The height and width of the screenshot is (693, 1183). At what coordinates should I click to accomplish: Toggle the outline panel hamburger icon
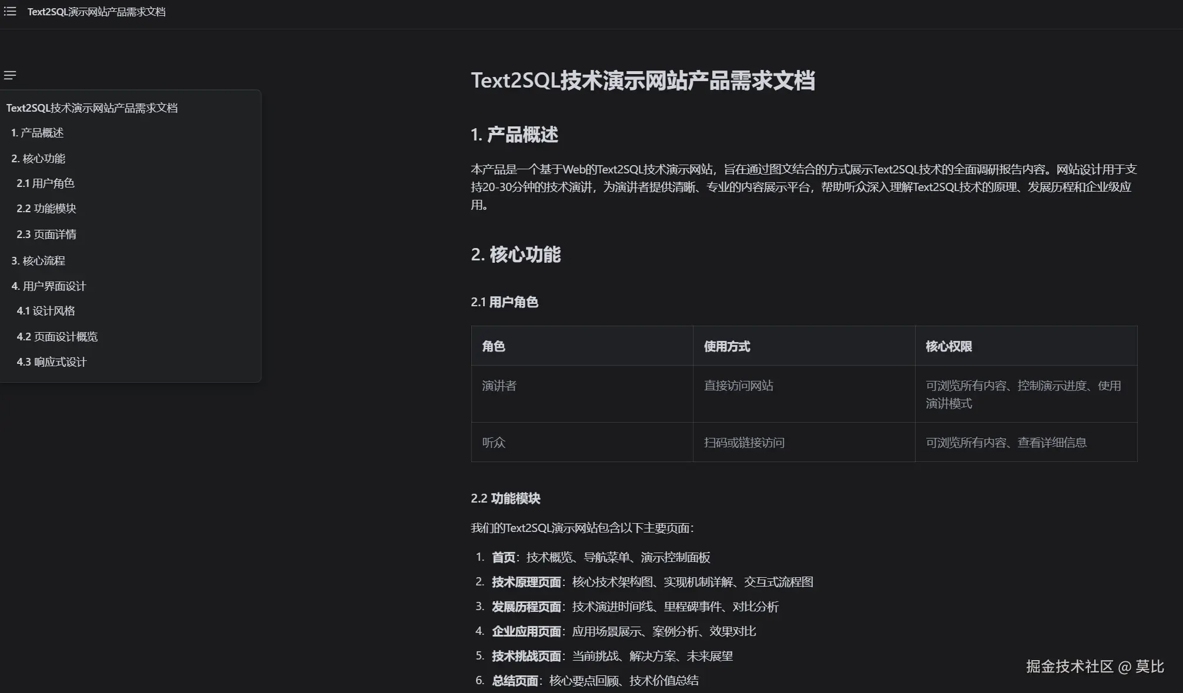pos(10,75)
